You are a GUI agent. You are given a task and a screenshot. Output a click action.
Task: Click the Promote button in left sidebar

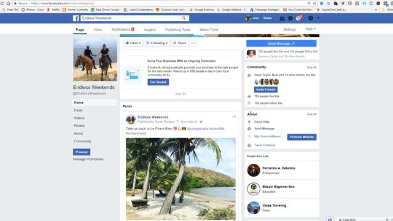click(82, 152)
